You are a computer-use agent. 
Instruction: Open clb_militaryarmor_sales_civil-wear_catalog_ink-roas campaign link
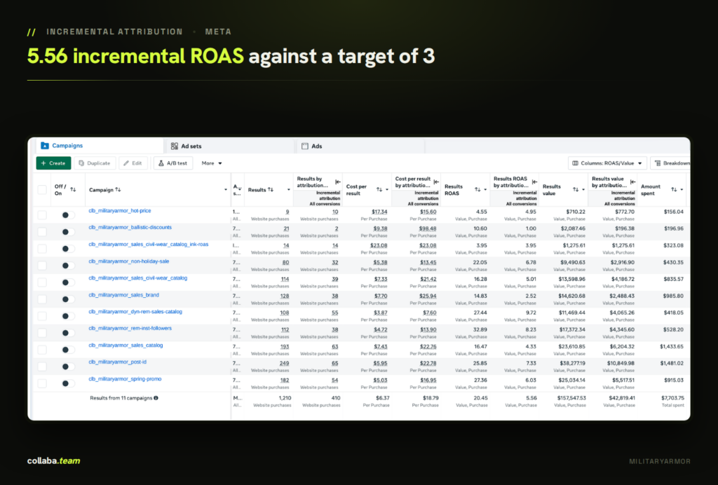pos(149,245)
